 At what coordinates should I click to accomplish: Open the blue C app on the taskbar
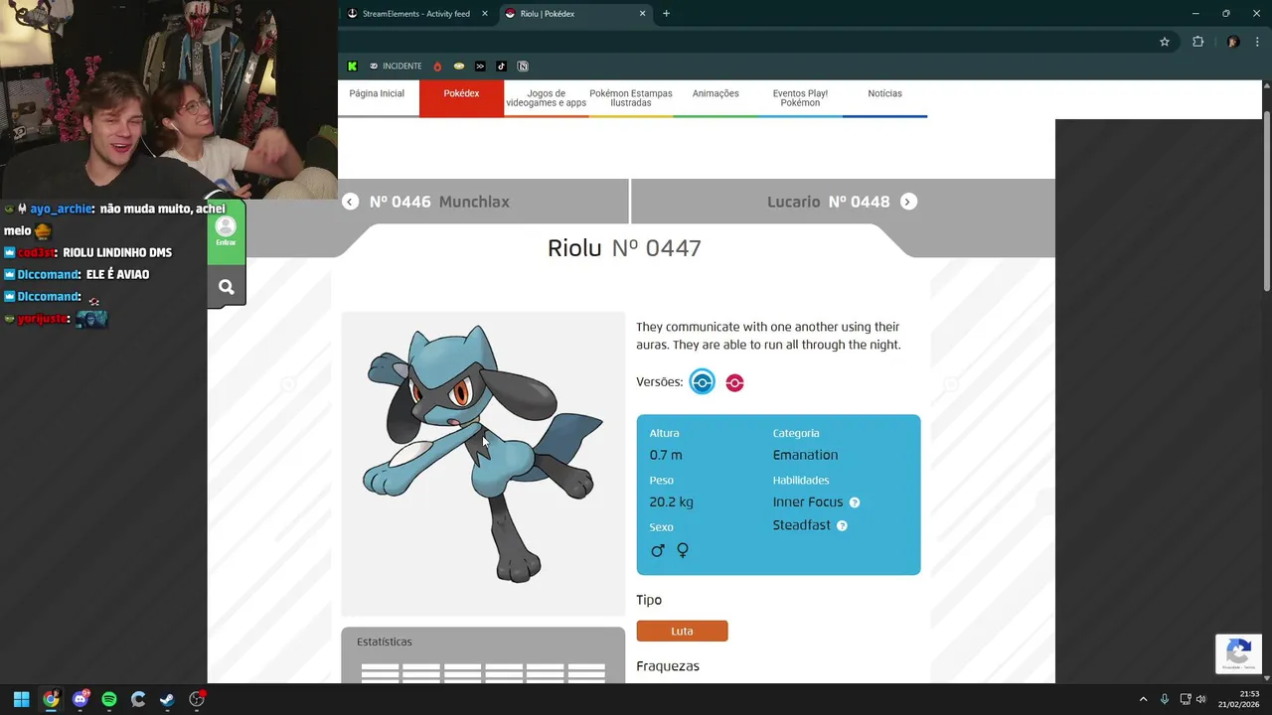click(138, 699)
